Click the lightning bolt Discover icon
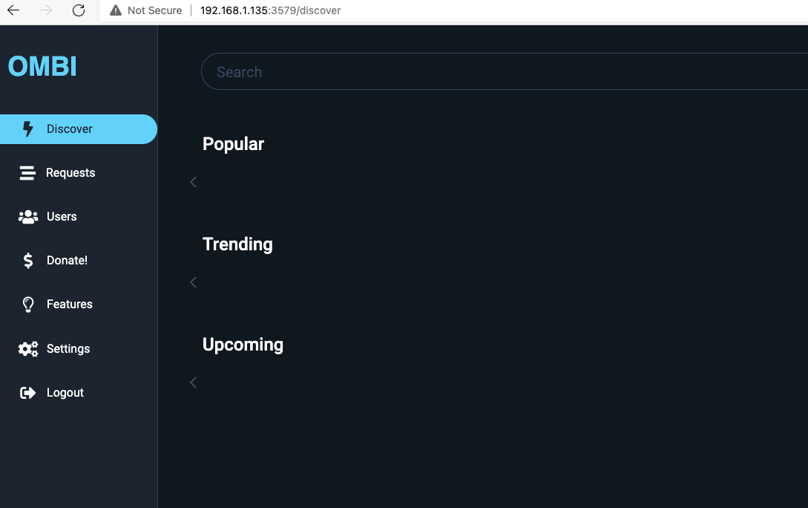808x508 pixels. (27, 128)
